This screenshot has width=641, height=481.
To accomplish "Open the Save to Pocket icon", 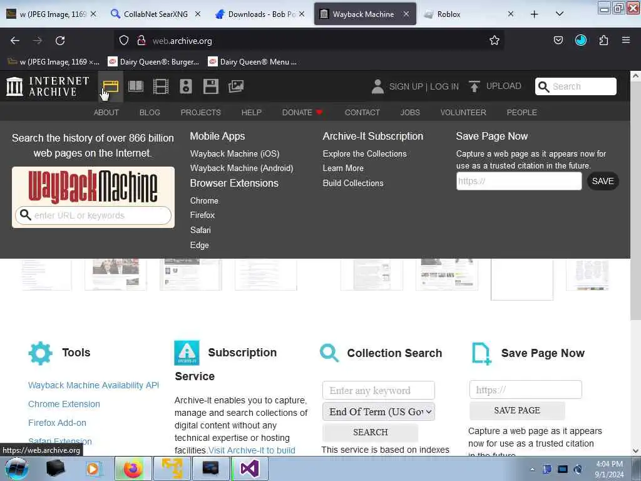I will tap(558, 40).
